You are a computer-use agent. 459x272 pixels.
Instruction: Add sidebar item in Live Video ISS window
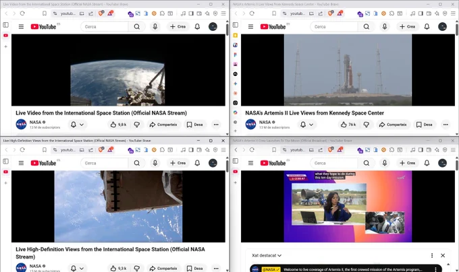coord(5,46)
